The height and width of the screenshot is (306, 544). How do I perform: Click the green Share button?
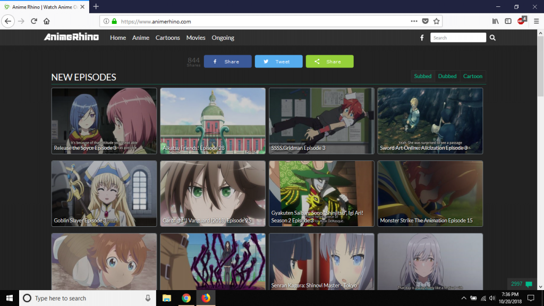(x=329, y=62)
